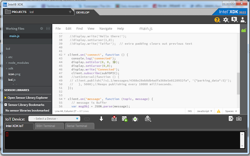Viewport: 250px width, 156px height.
Task: Click the Working Files gear icon
Action: click(42, 28)
